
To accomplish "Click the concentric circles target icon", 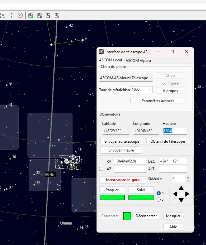I will tap(20, 16).
